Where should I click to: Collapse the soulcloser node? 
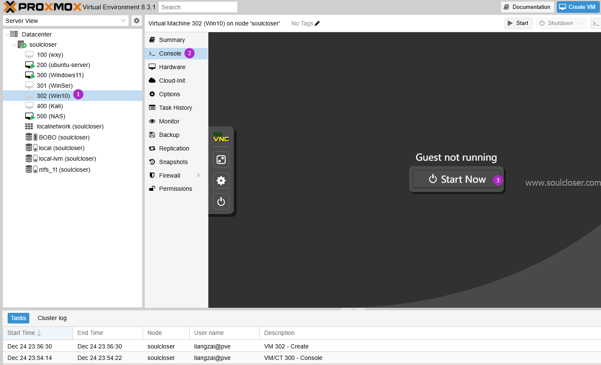point(14,45)
